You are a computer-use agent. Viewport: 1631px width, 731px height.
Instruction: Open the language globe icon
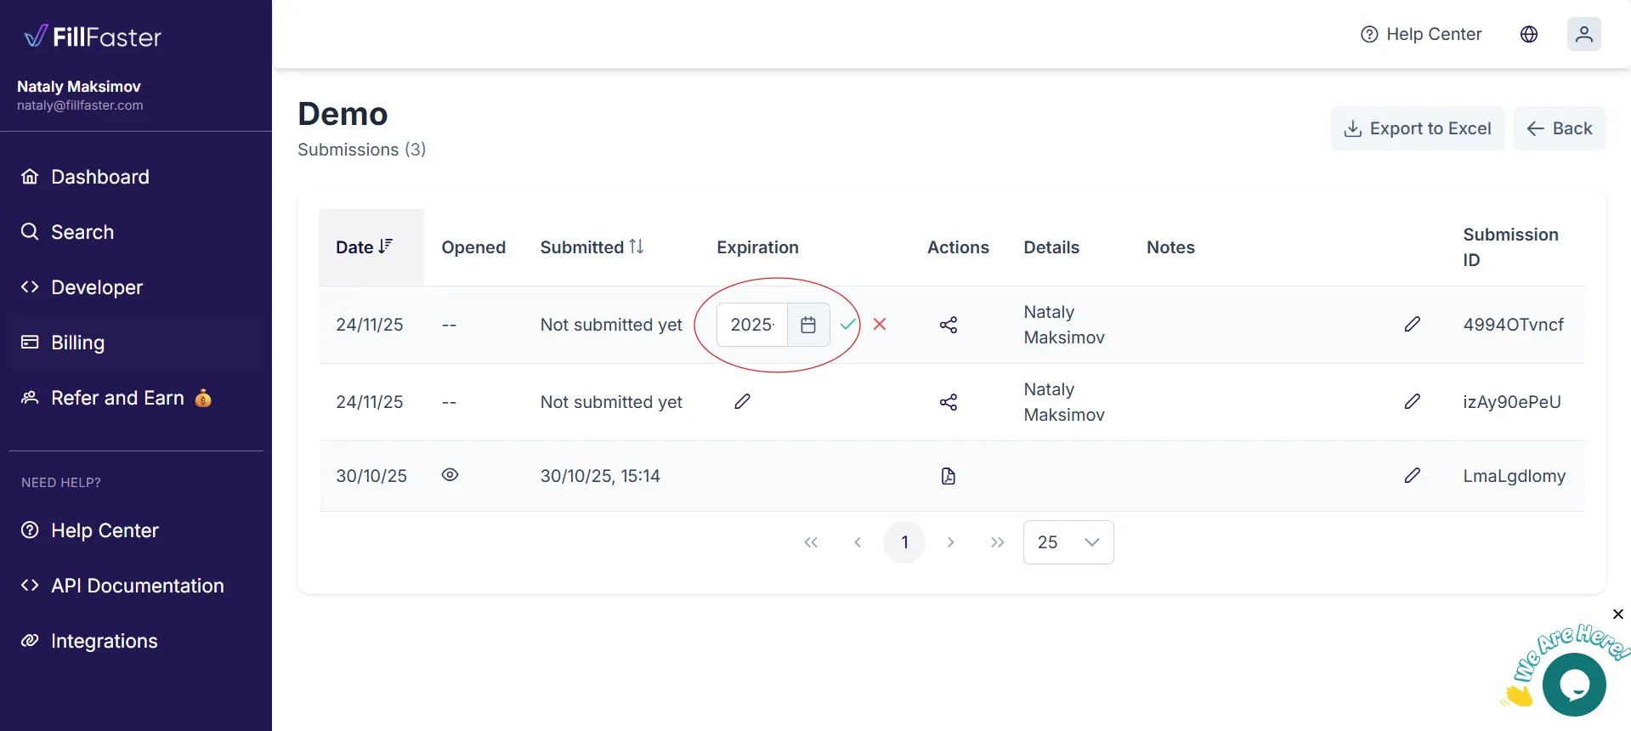pyautogui.click(x=1529, y=34)
